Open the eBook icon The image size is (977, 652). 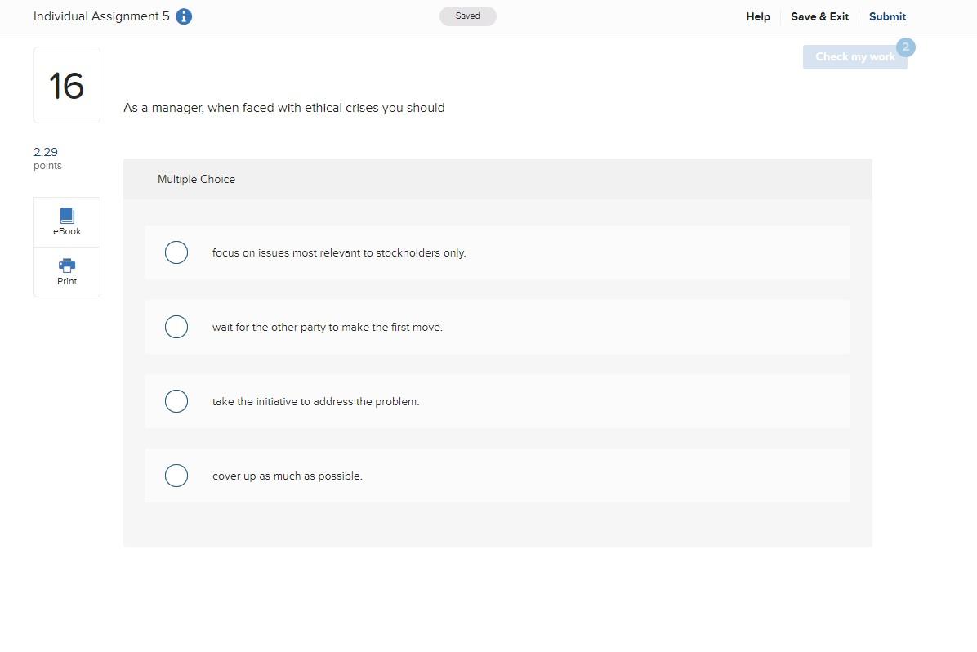(67, 216)
